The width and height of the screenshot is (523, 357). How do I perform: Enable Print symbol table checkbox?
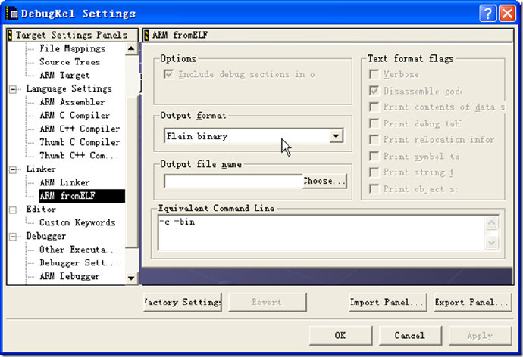click(374, 156)
